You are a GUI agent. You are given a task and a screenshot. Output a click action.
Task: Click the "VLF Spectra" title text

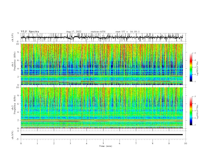(30, 32)
